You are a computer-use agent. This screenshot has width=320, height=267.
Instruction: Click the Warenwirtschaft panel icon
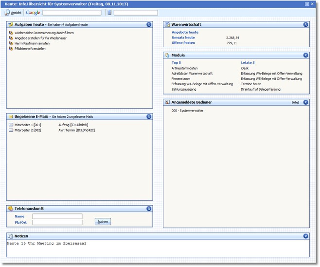point(167,24)
